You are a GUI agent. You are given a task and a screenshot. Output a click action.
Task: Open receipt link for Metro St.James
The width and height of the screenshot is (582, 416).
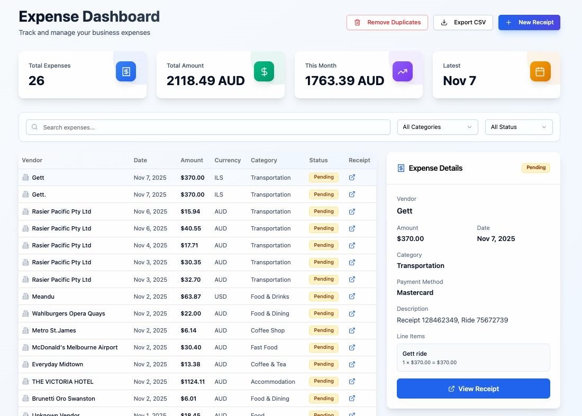(x=352, y=330)
